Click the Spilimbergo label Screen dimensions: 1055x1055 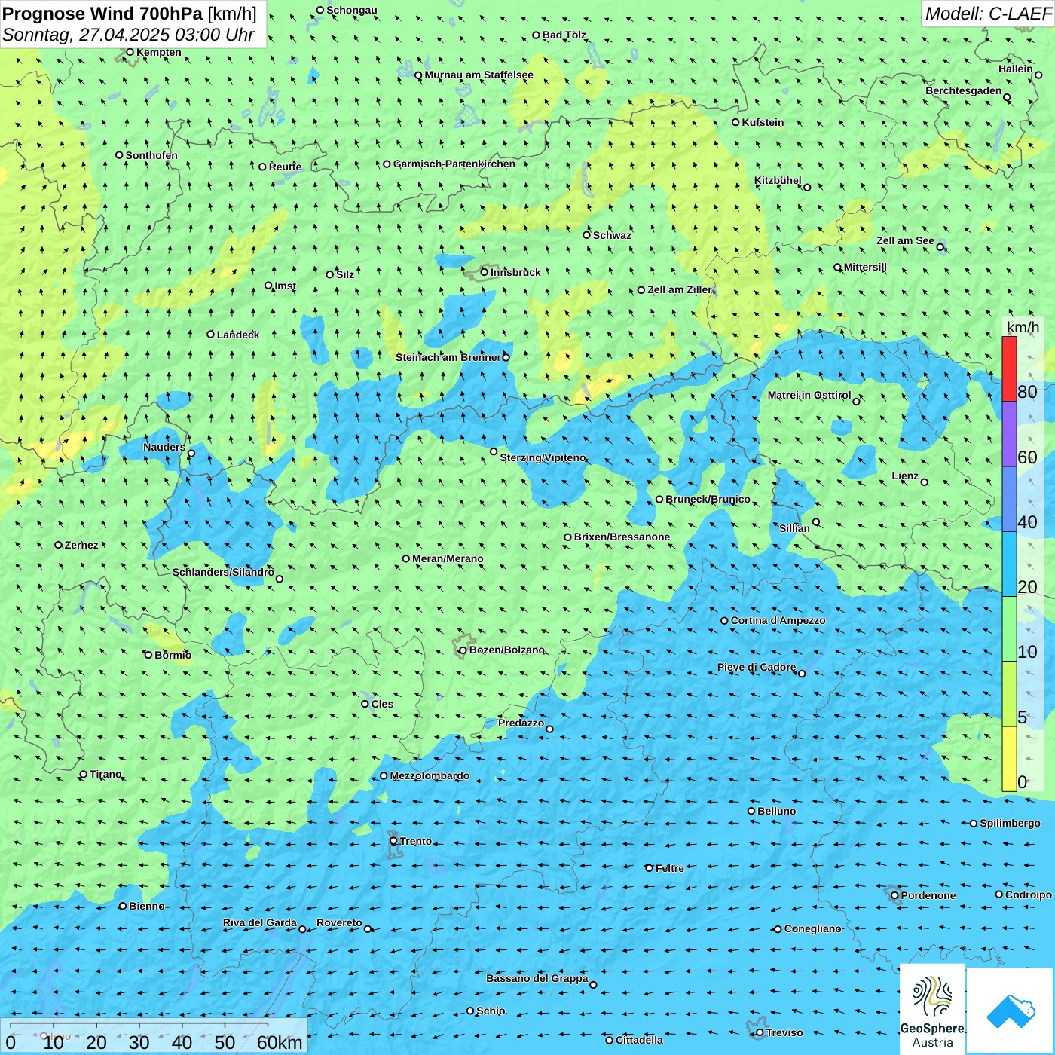point(1010,823)
